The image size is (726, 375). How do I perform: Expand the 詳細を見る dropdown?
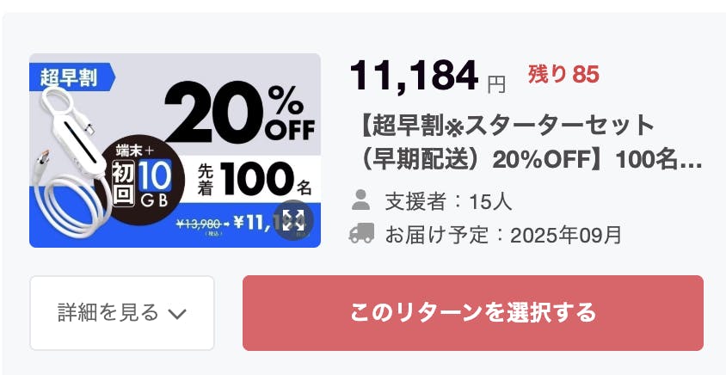pyautogui.click(x=122, y=312)
